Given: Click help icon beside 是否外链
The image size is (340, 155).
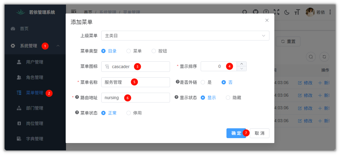Looking at the screenshot, I should [178, 82].
